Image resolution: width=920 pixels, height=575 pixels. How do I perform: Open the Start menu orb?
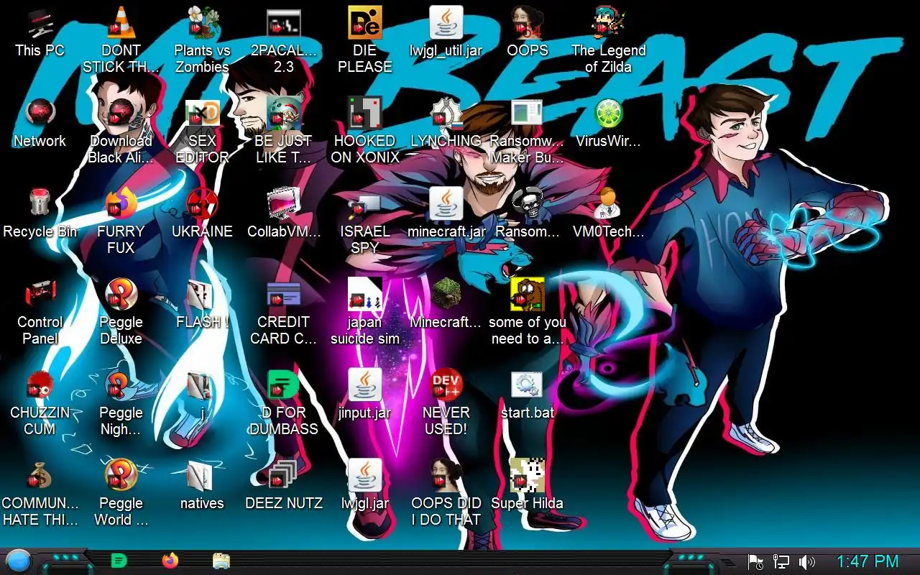18,561
